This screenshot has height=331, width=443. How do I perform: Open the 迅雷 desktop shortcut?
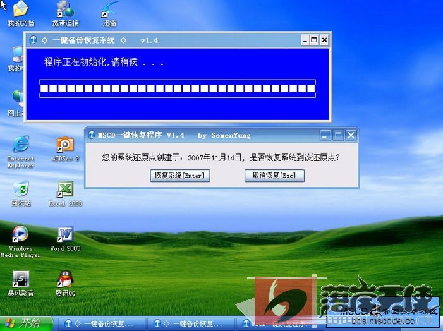pos(109,13)
